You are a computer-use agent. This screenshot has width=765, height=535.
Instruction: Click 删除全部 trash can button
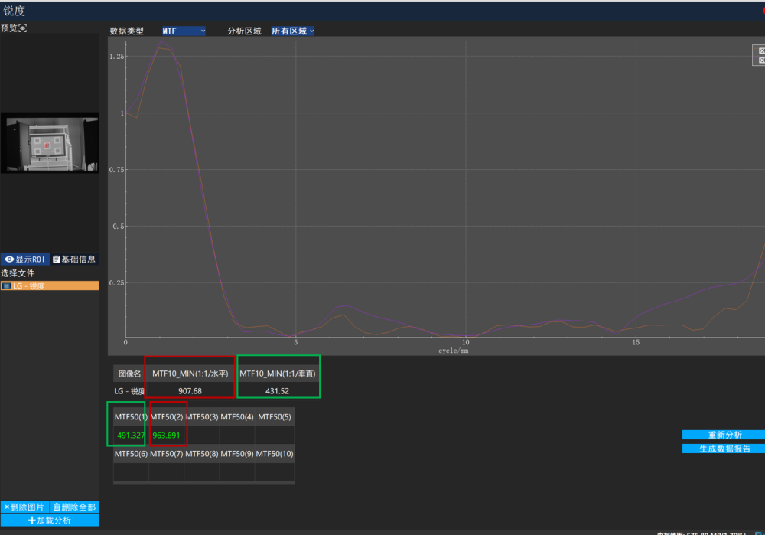pyautogui.click(x=74, y=507)
